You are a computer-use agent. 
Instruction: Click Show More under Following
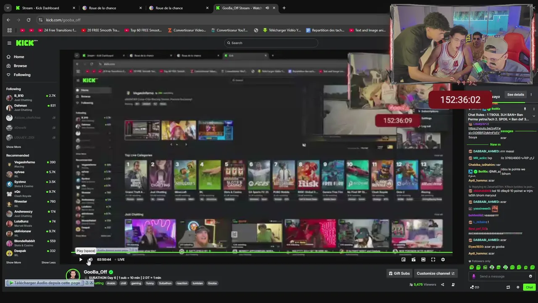tap(13, 147)
